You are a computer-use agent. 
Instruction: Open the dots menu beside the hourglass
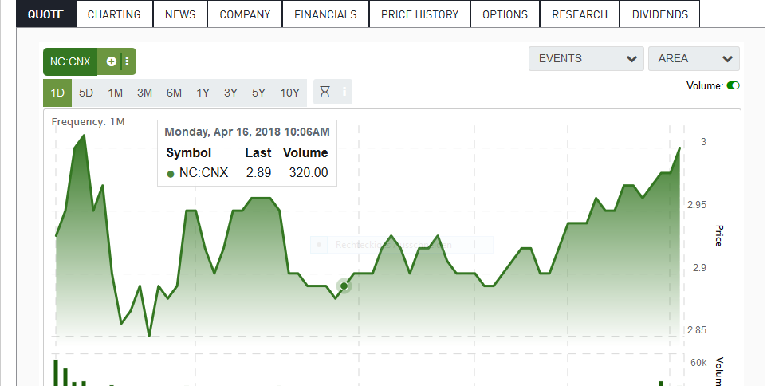(344, 93)
